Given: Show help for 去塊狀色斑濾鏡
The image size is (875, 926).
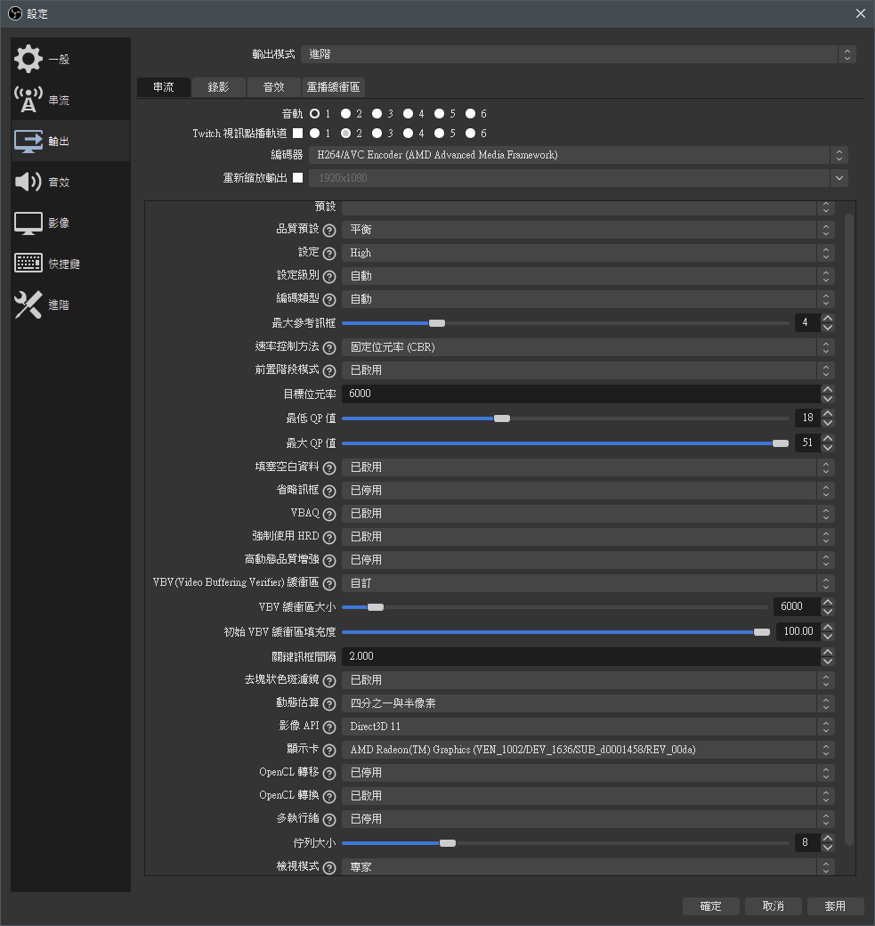Looking at the screenshot, I should [x=329, y=681].
